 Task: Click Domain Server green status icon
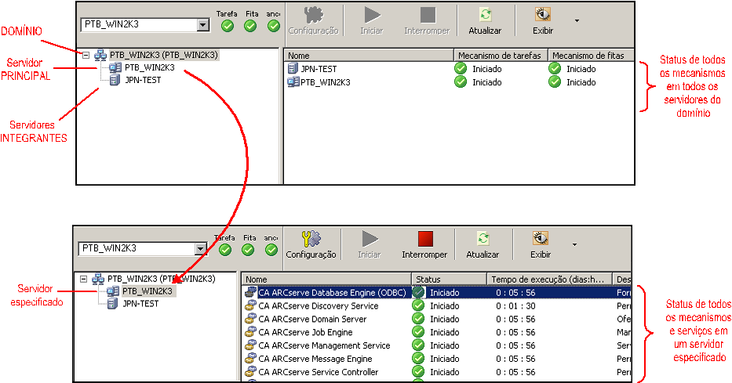[418, 319]
